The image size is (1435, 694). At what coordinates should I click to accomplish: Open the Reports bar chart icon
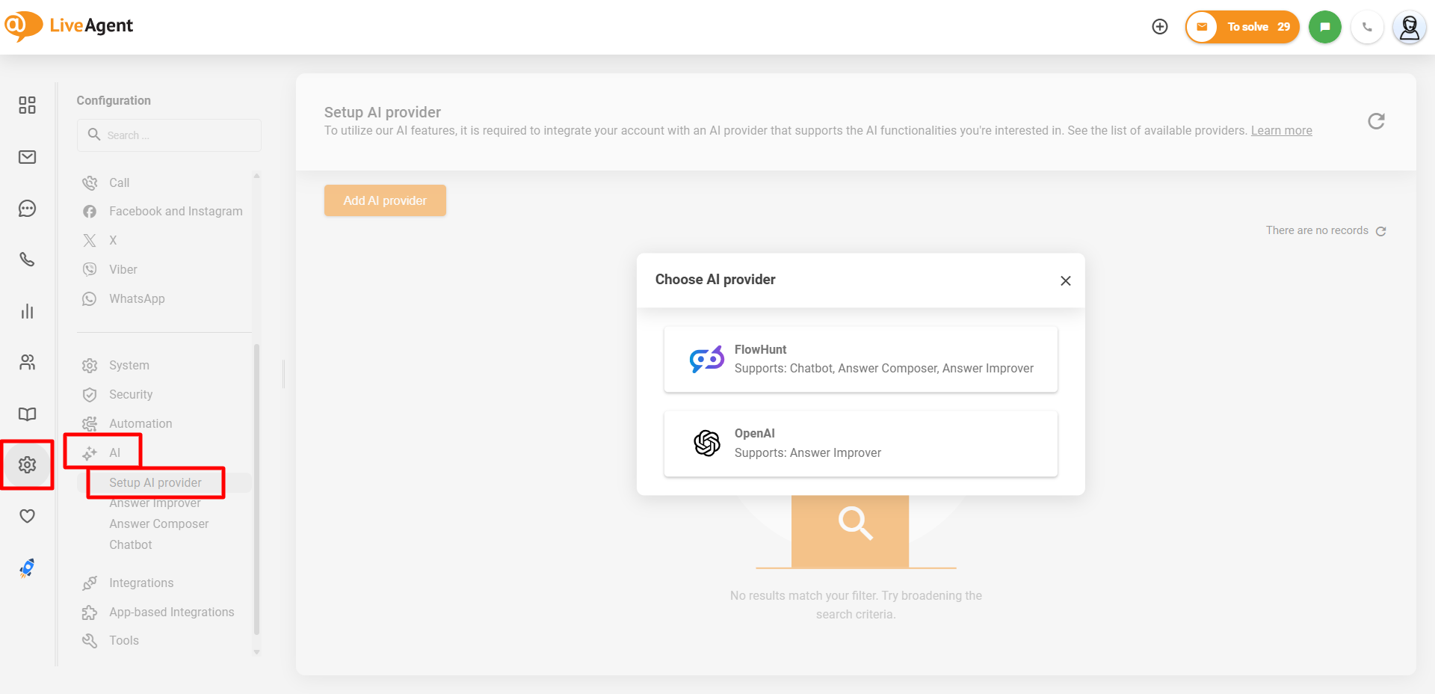click(28, 311)
